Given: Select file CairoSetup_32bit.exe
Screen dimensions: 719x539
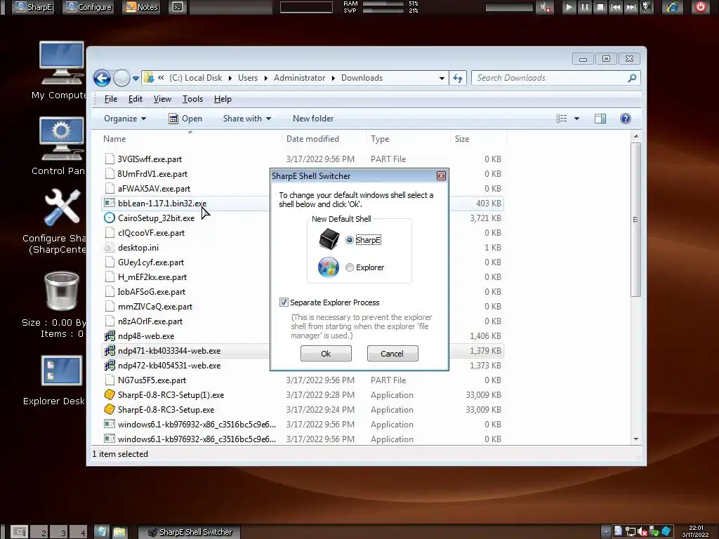Looking at the screenshot, I should tap(156, 218).
